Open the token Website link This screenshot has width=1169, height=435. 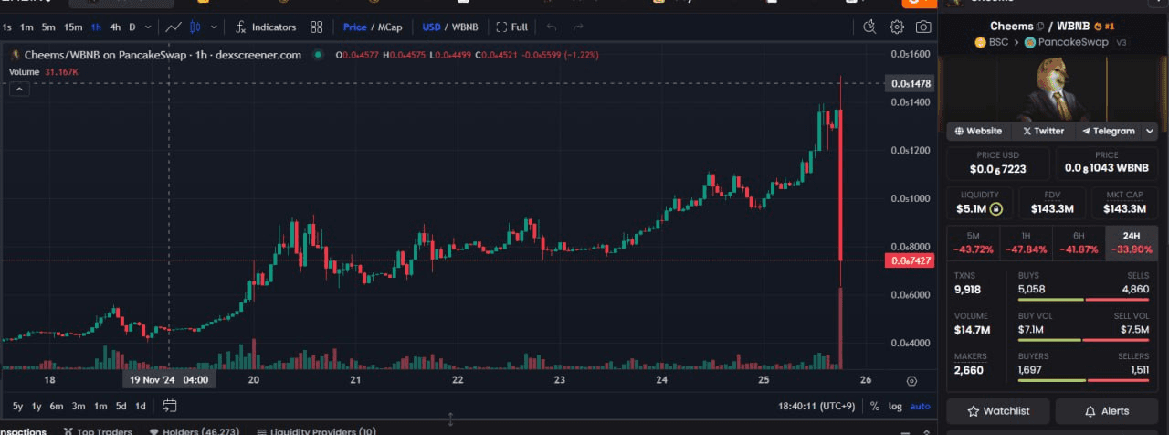pos(978,131)
